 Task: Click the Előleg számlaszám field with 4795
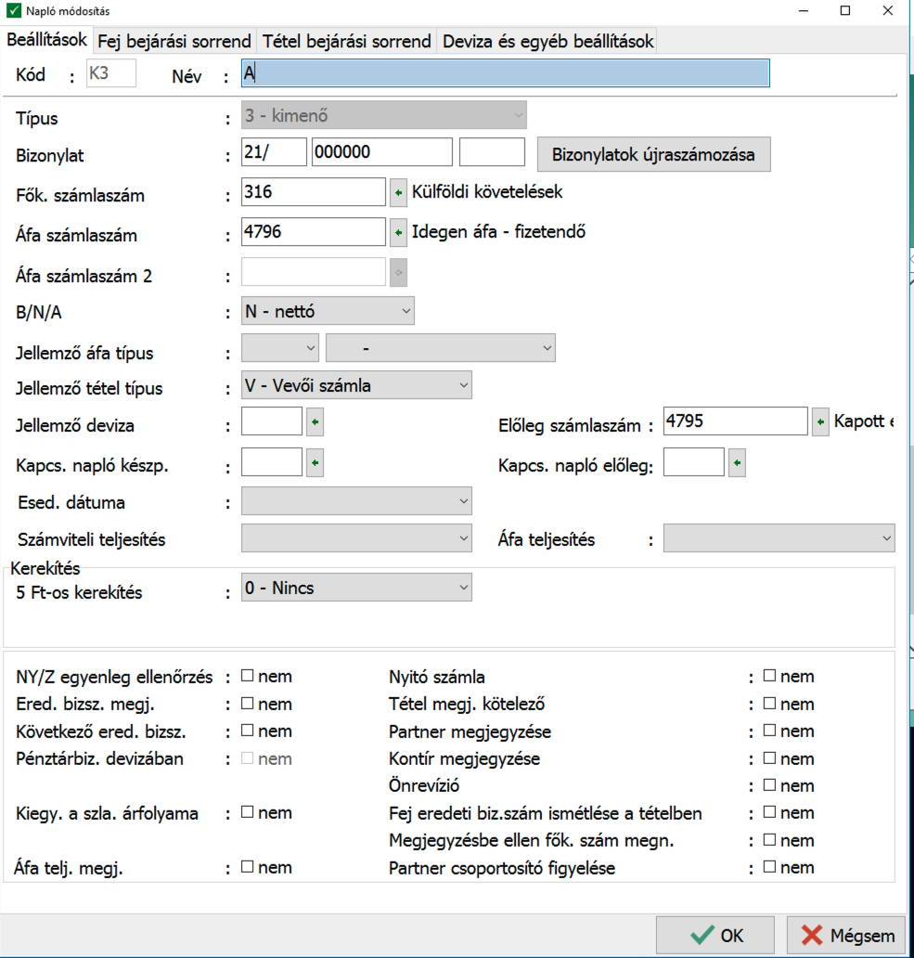736,421
